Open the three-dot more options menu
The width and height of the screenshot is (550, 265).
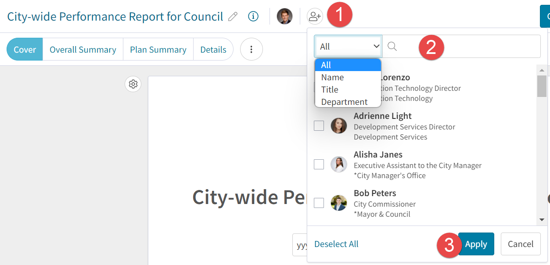252,49
